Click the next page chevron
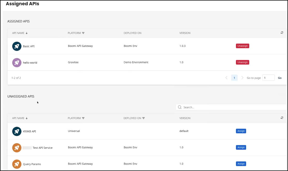The image size is (288, 171). coord(242,78)
